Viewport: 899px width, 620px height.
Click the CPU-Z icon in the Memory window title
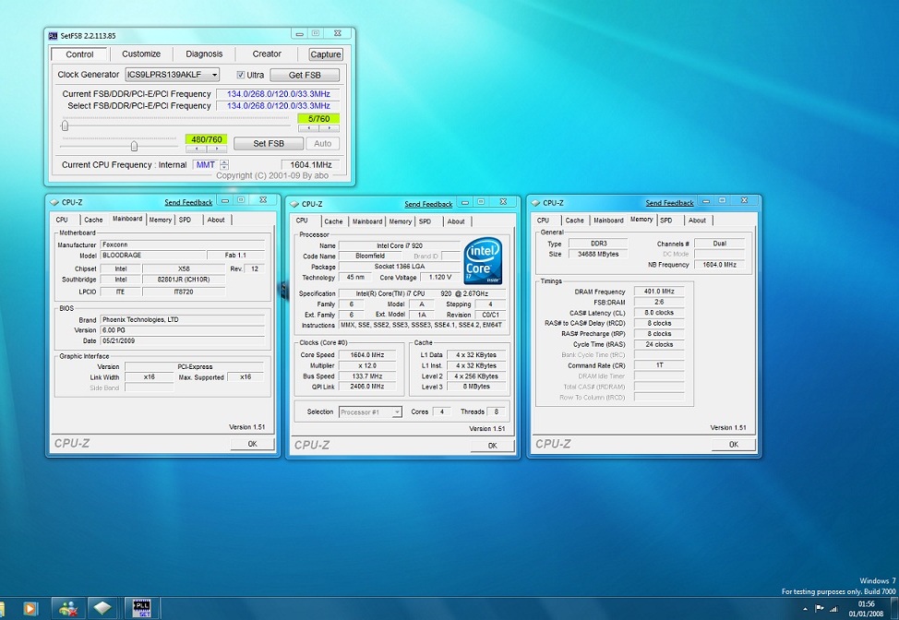coord(535,203)
